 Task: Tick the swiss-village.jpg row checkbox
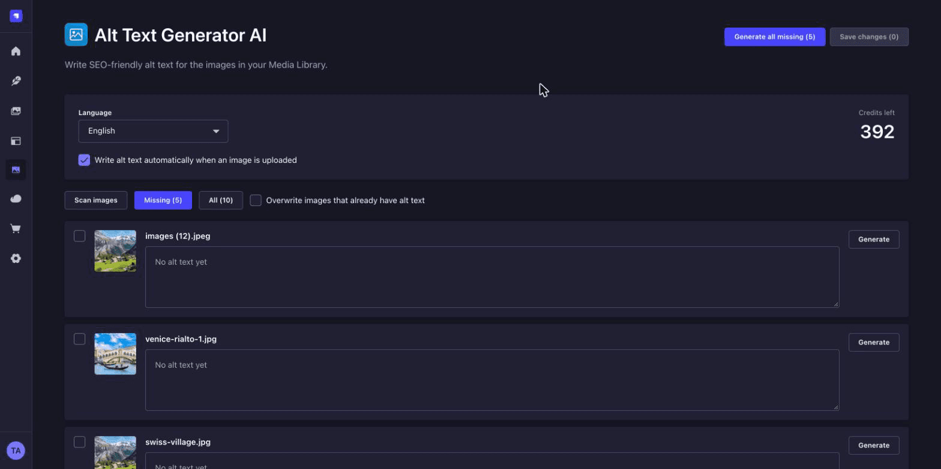[79, 442]
